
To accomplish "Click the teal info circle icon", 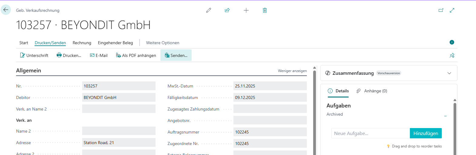I will coord(452,42).
